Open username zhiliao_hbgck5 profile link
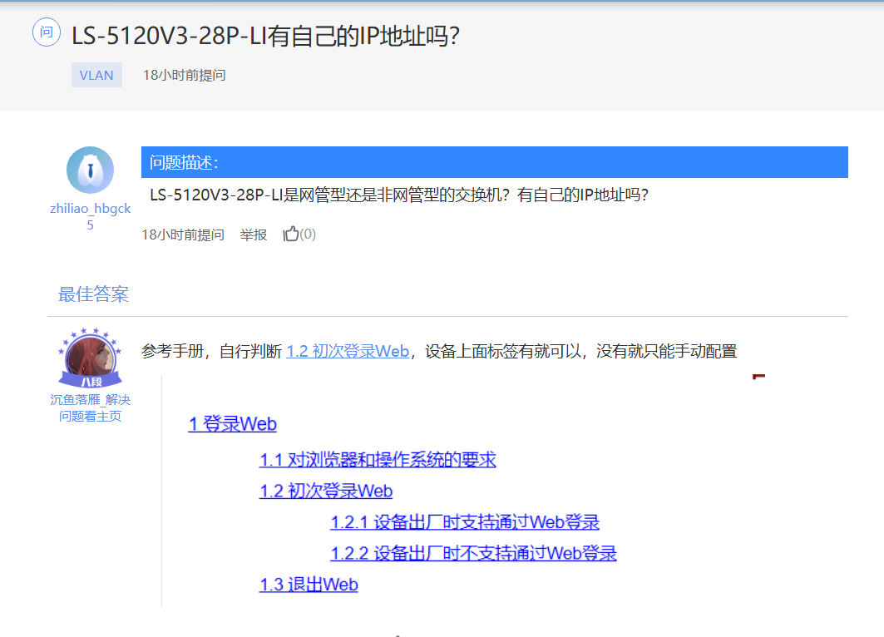This screenshot has height=637, width=884. [90, 216]
